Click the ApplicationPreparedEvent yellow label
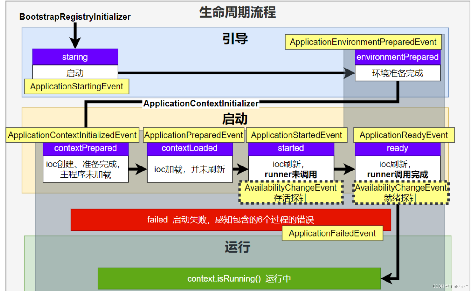Viewport: 473px width, 291px height. (194, 135)
